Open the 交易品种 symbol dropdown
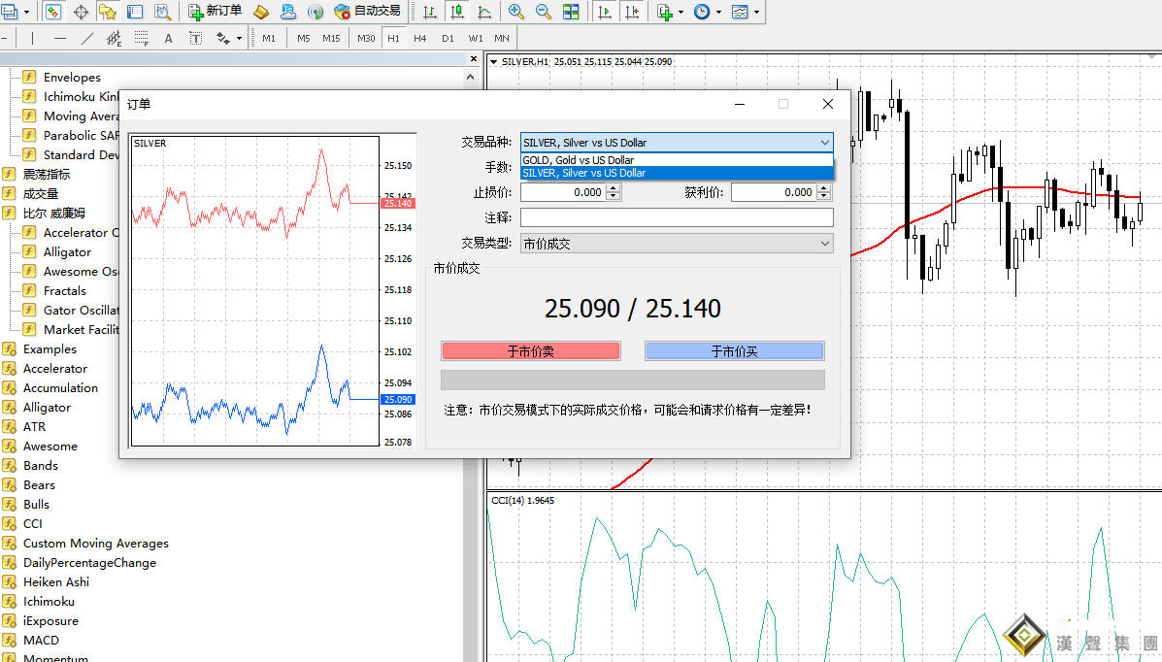Image resolution: width=1162 pixels, height=662 pixels. tap(677, 143)
